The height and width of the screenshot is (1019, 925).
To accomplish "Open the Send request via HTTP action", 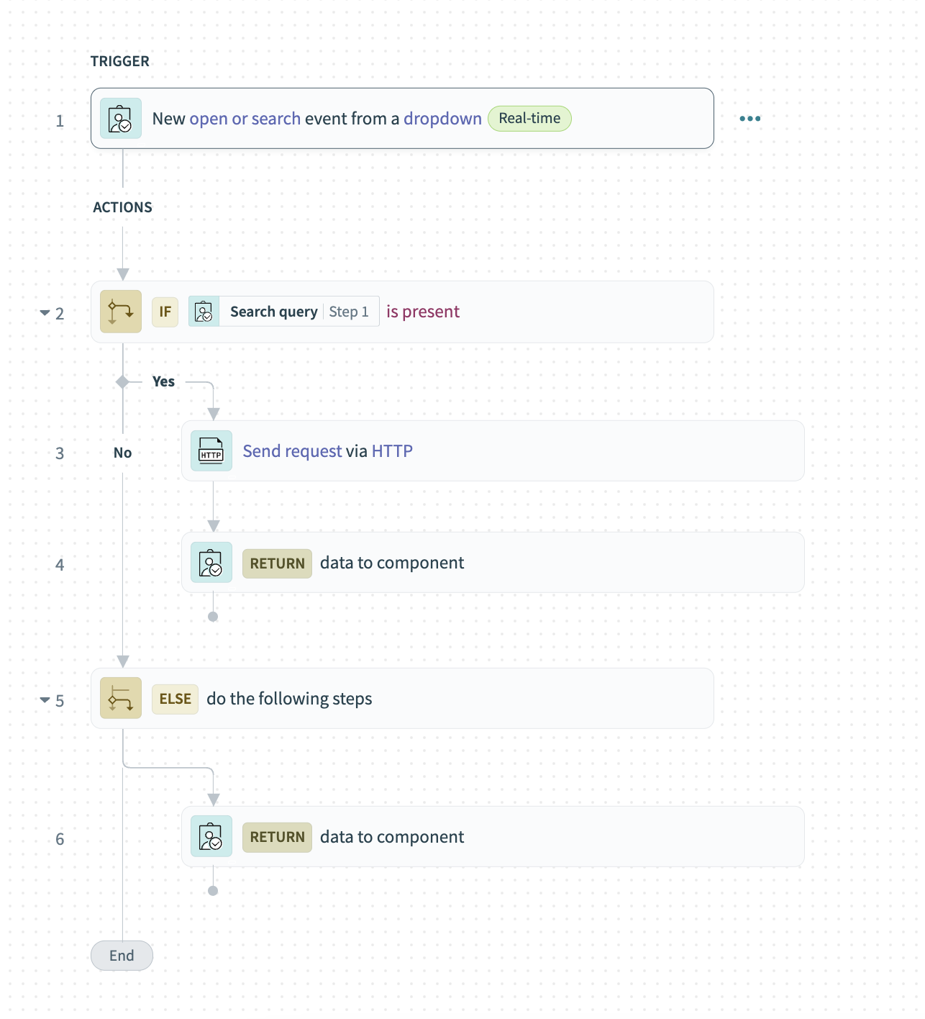I will click(327, 451).
